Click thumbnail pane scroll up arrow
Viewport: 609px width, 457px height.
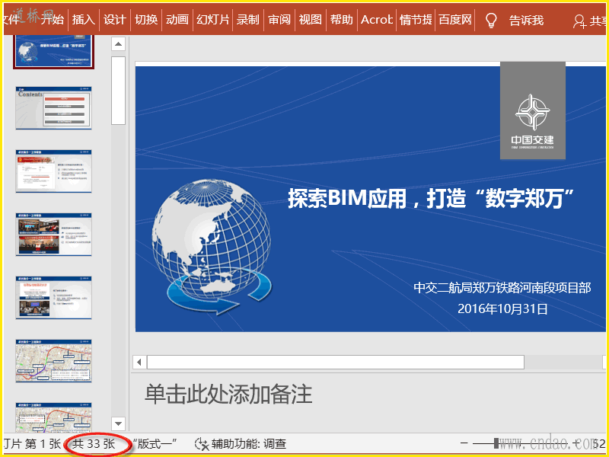pos(119,44)
